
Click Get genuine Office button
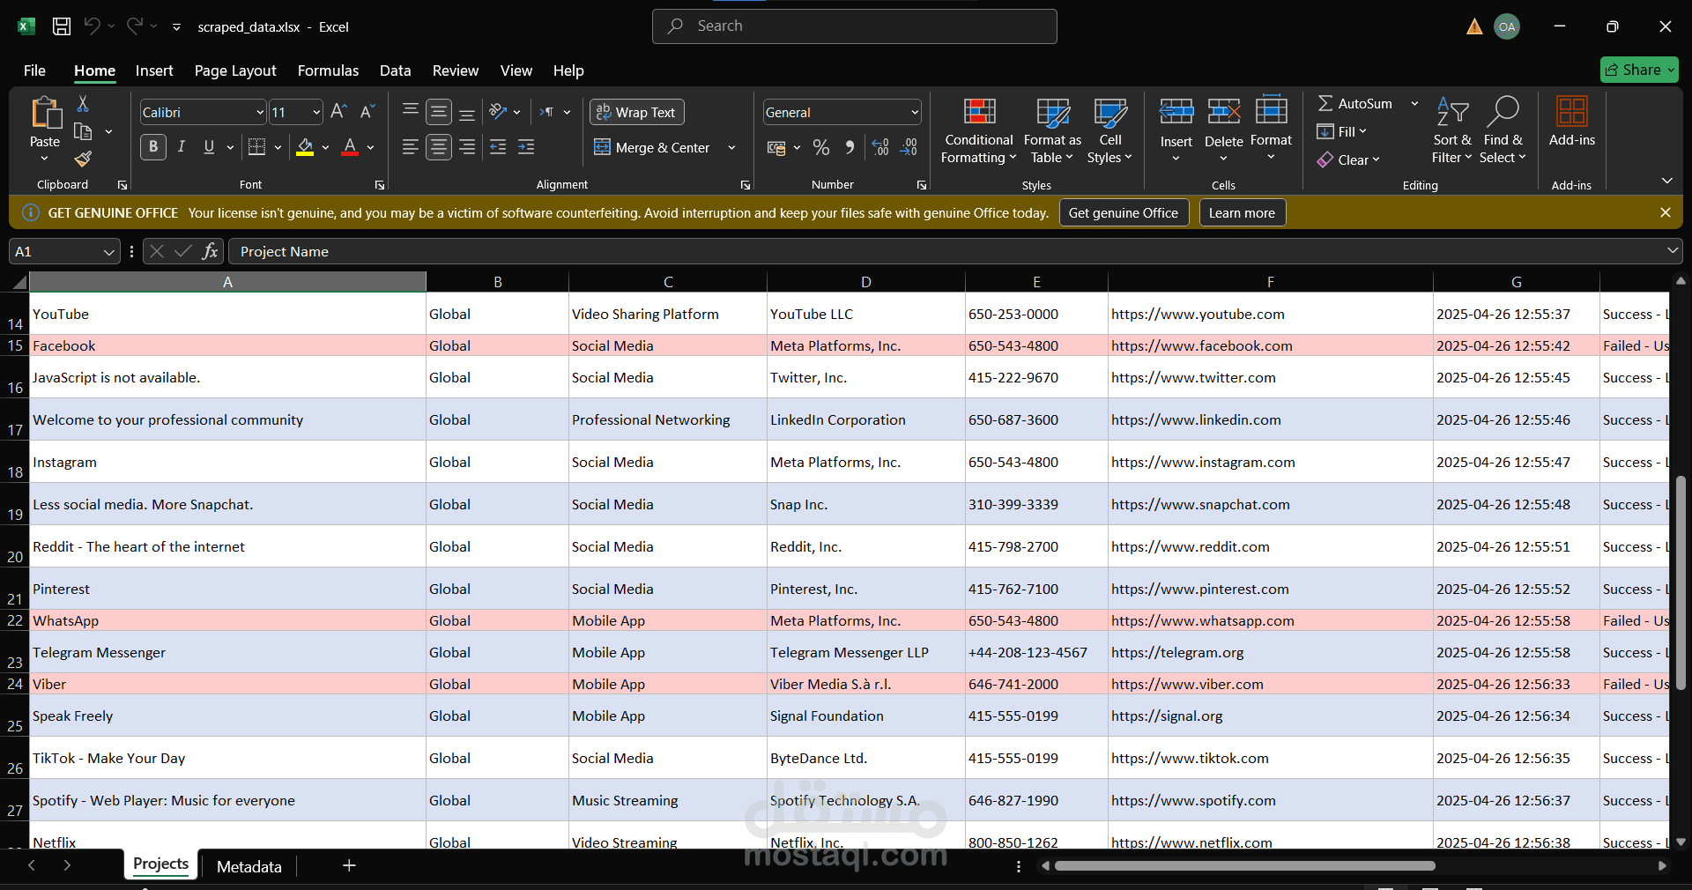click(1124, 213)
